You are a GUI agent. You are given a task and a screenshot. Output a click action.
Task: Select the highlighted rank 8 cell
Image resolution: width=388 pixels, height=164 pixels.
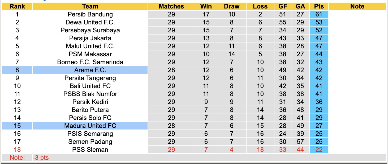point(17,70)
